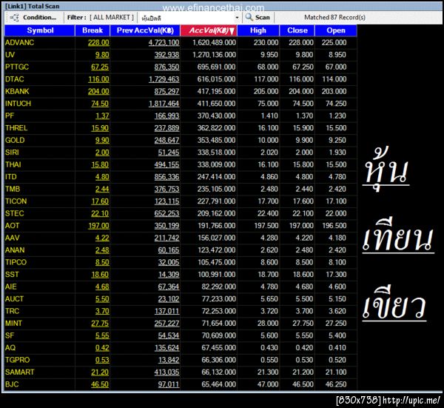Click TIPCO AccVal 105,475.000 cell
Viewport: 444px width, 408px height.
coord(217,262)
